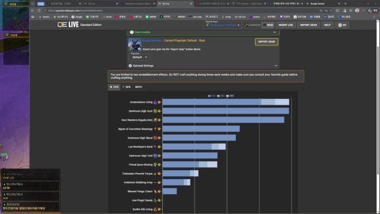Click the Loa Worshiper's Band icon
The height and width of the screenshot is (214, 380).
(155, 147)
